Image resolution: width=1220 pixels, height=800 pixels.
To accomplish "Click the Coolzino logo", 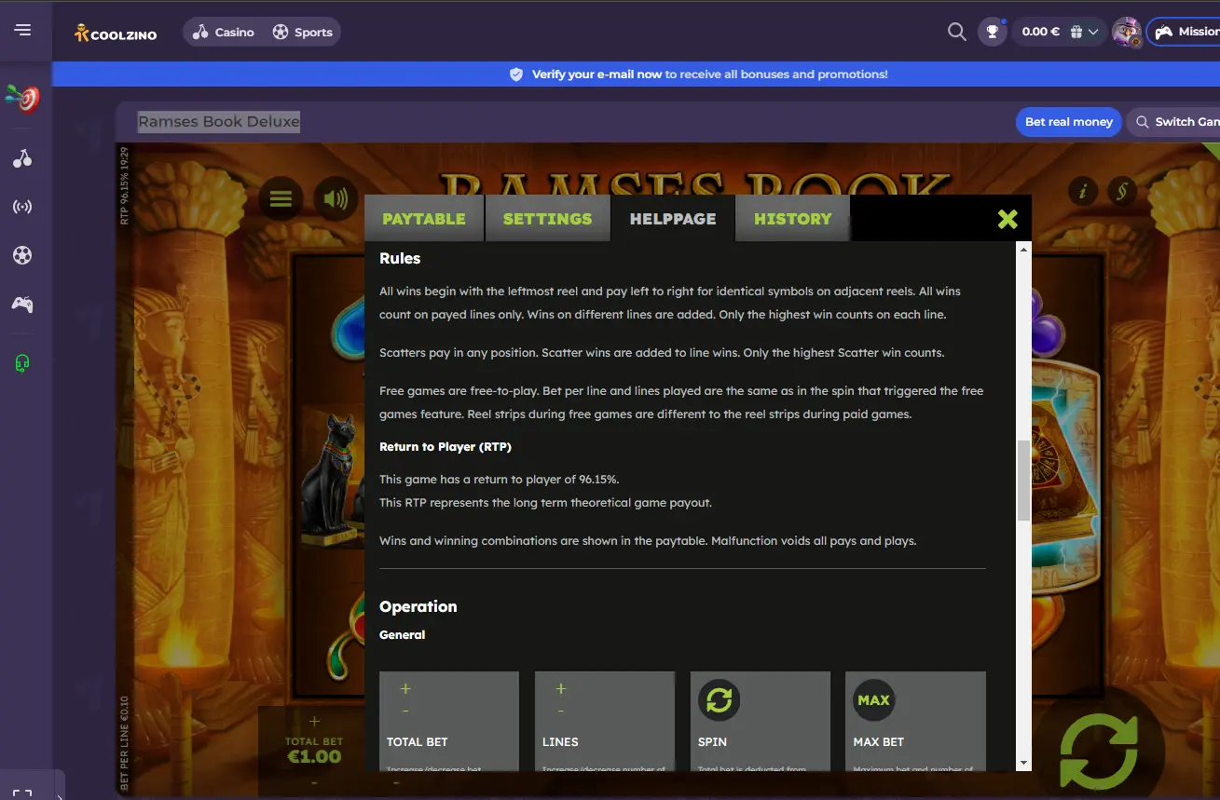I will (x=116, y=33).
